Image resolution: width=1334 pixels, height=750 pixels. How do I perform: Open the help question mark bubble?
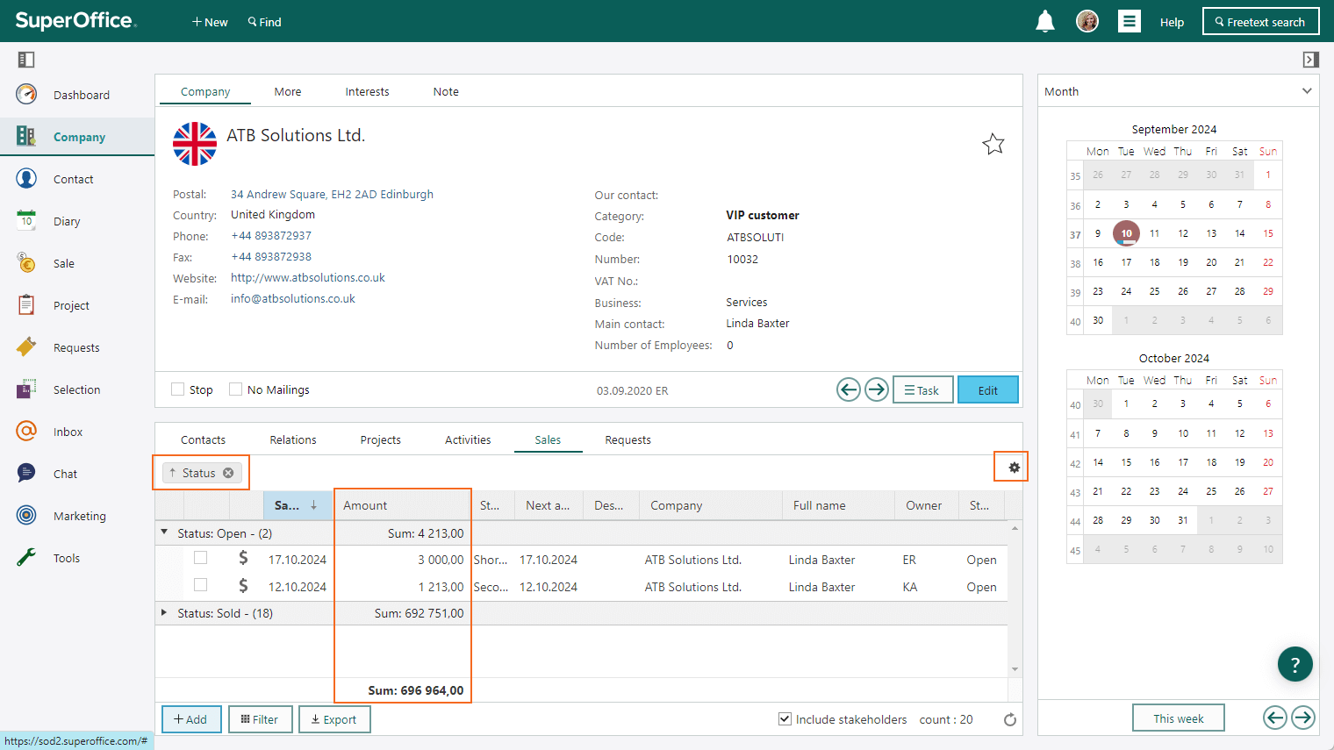[1295, 664]
